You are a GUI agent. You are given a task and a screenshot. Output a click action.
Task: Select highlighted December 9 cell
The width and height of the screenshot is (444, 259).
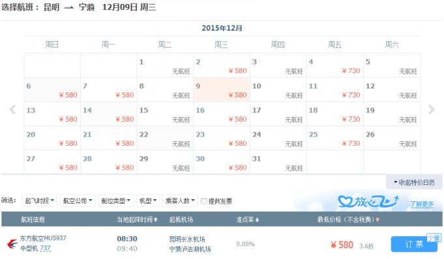pyautogui.click(x=222, y=90)
